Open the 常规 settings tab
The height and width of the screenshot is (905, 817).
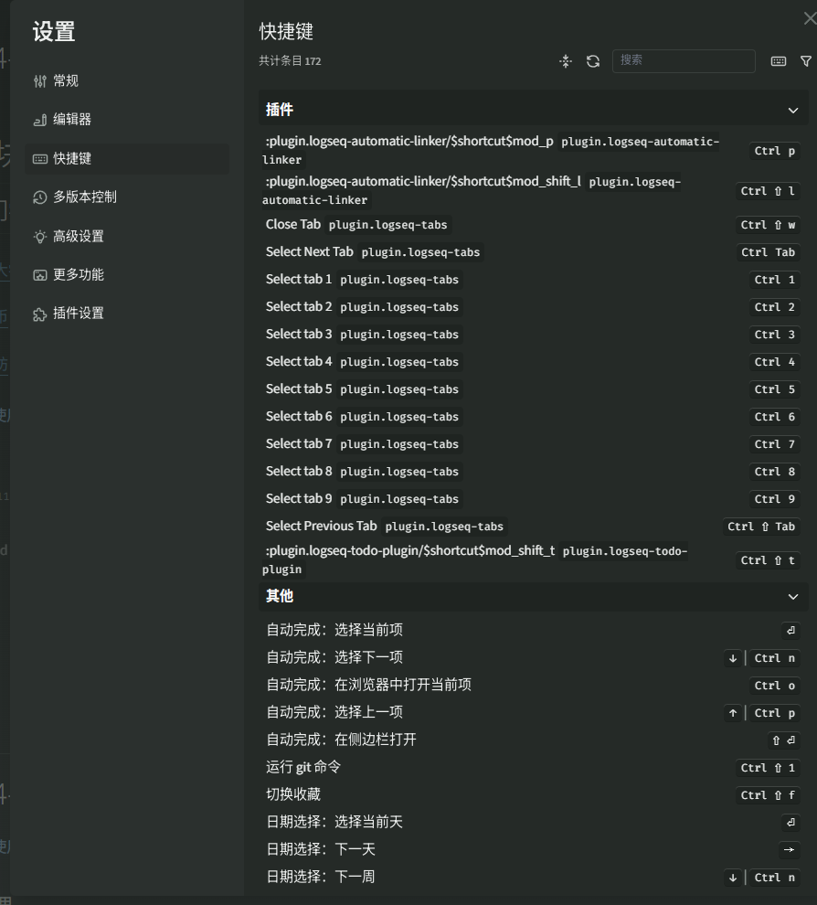65,81
